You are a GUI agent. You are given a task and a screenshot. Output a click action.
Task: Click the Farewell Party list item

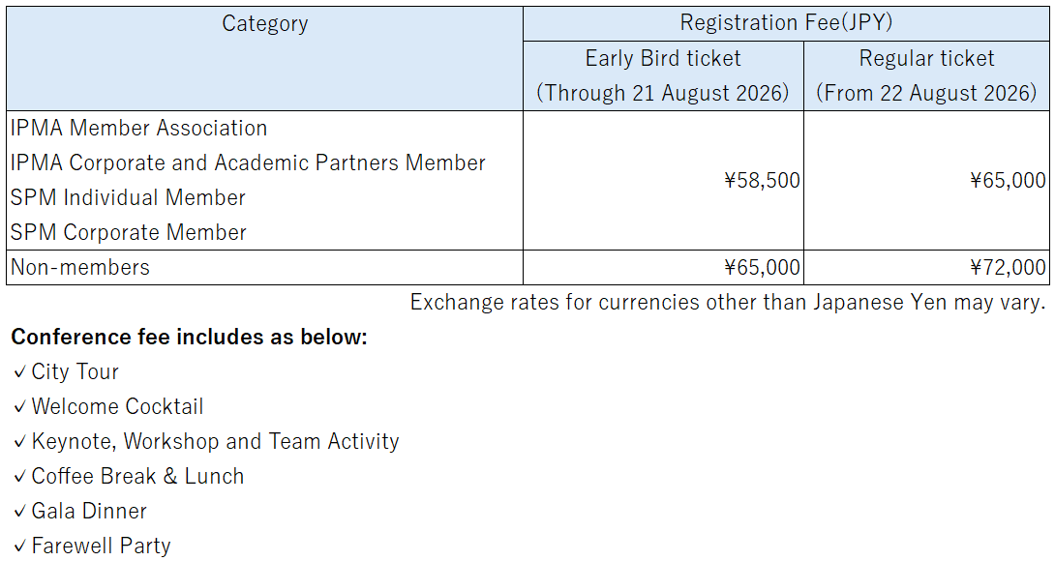click(92, 546)
